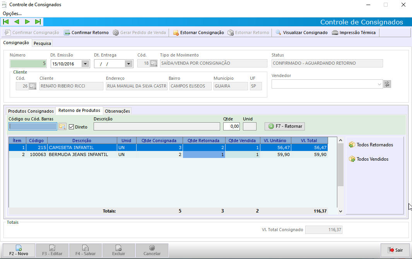Open the Observações tab
Image resolution: width=412 pixels, height=259 pixels.
pyautogui.click(x=117, y=111)
